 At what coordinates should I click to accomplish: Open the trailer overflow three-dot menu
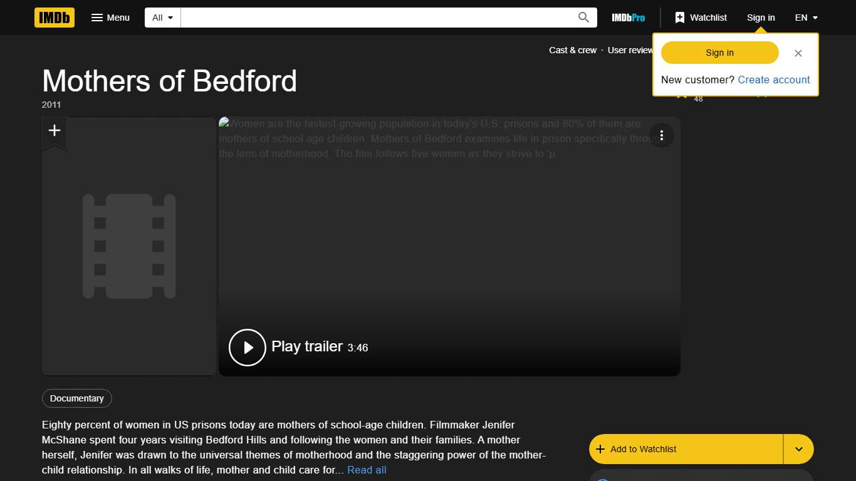pyautogui.click(x=662, y=135)
